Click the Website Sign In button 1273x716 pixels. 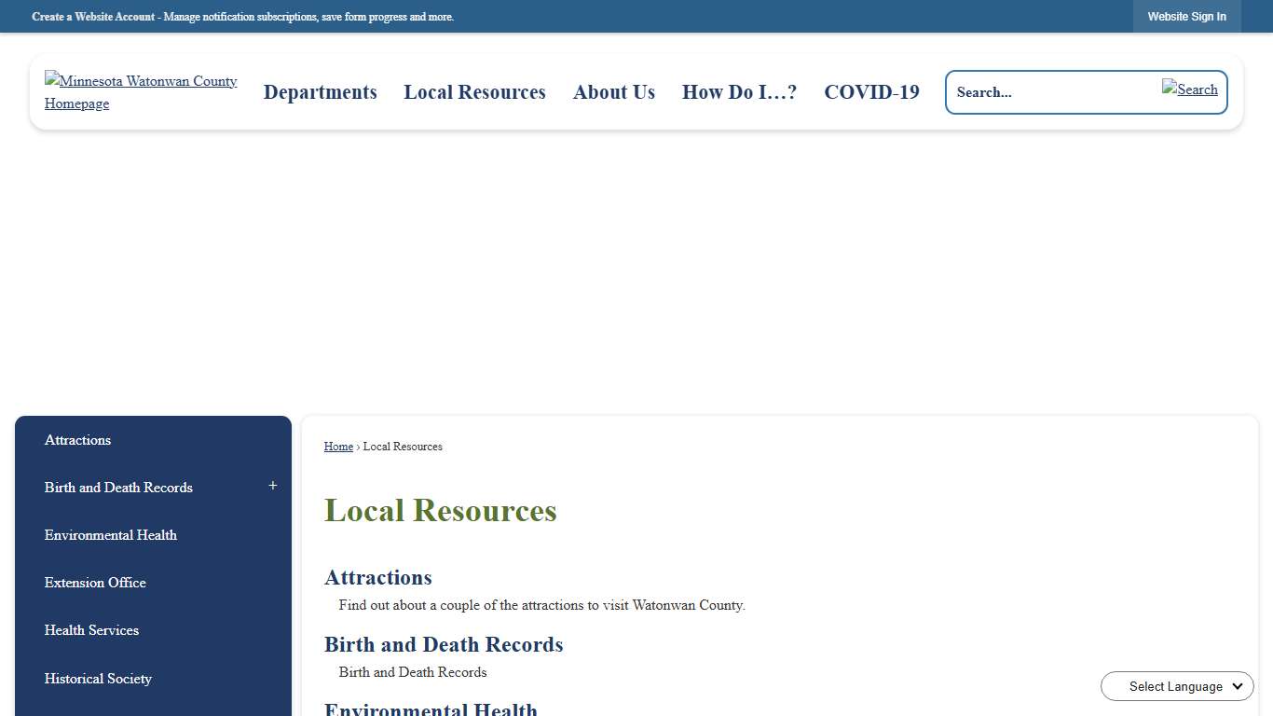[1186, 16]
